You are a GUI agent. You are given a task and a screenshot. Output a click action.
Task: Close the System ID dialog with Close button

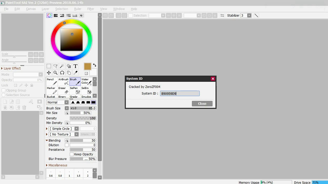coord(202,103)
